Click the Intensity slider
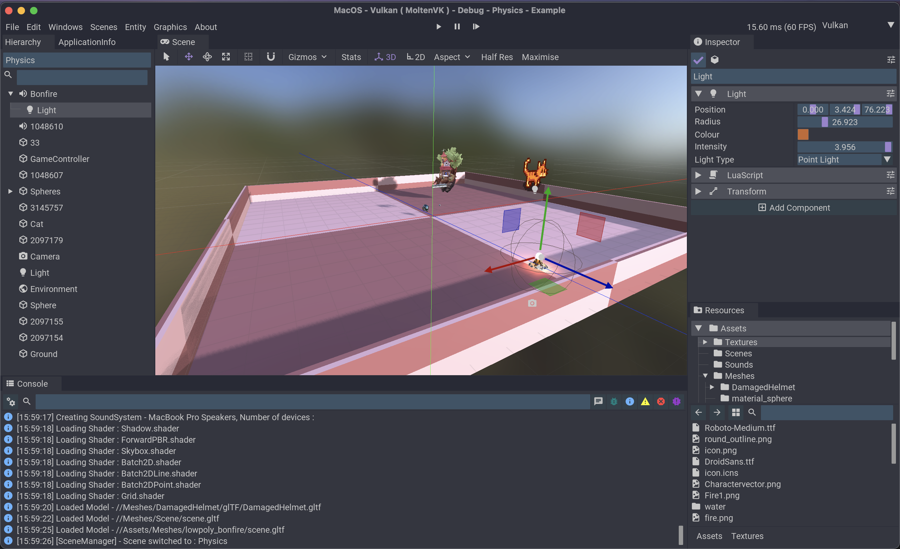This screenshot has width=900, height=549. tap(845, 147)
